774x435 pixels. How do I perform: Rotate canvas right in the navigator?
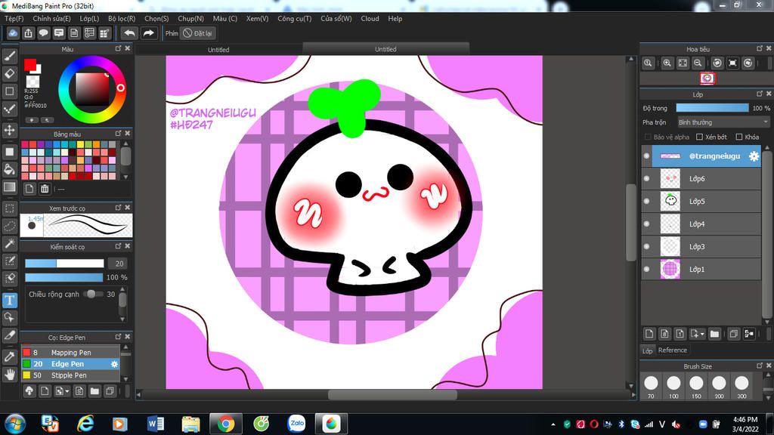tap(748, 63)
